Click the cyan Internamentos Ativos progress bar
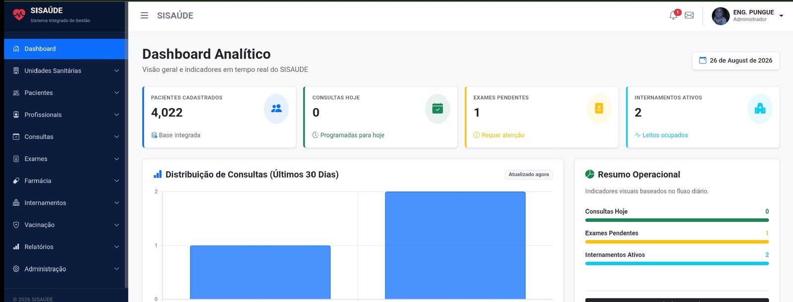This screenshot has height=302, width=793. (x=677, y=263)
